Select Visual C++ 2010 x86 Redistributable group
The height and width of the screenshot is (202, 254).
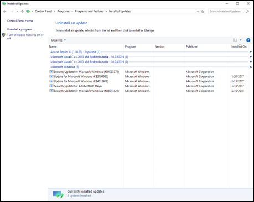click(x=89, y=62)
